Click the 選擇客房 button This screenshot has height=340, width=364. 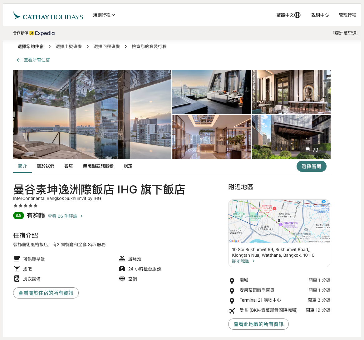(x=312, y=166)
